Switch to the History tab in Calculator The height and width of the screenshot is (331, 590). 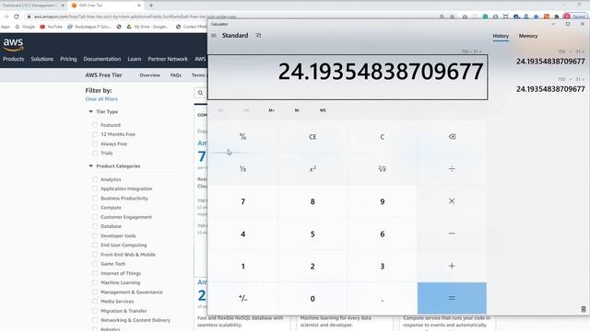click(501, 36)
